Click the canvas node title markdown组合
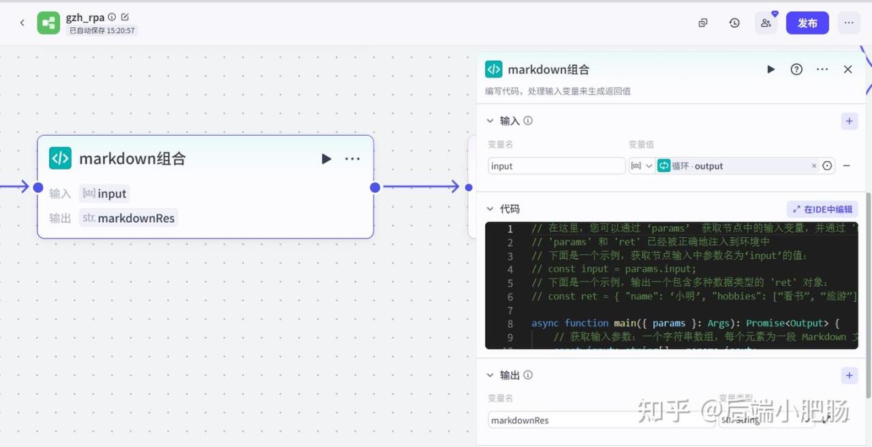This screenshot has width=872, height=447. click(132, 159)
